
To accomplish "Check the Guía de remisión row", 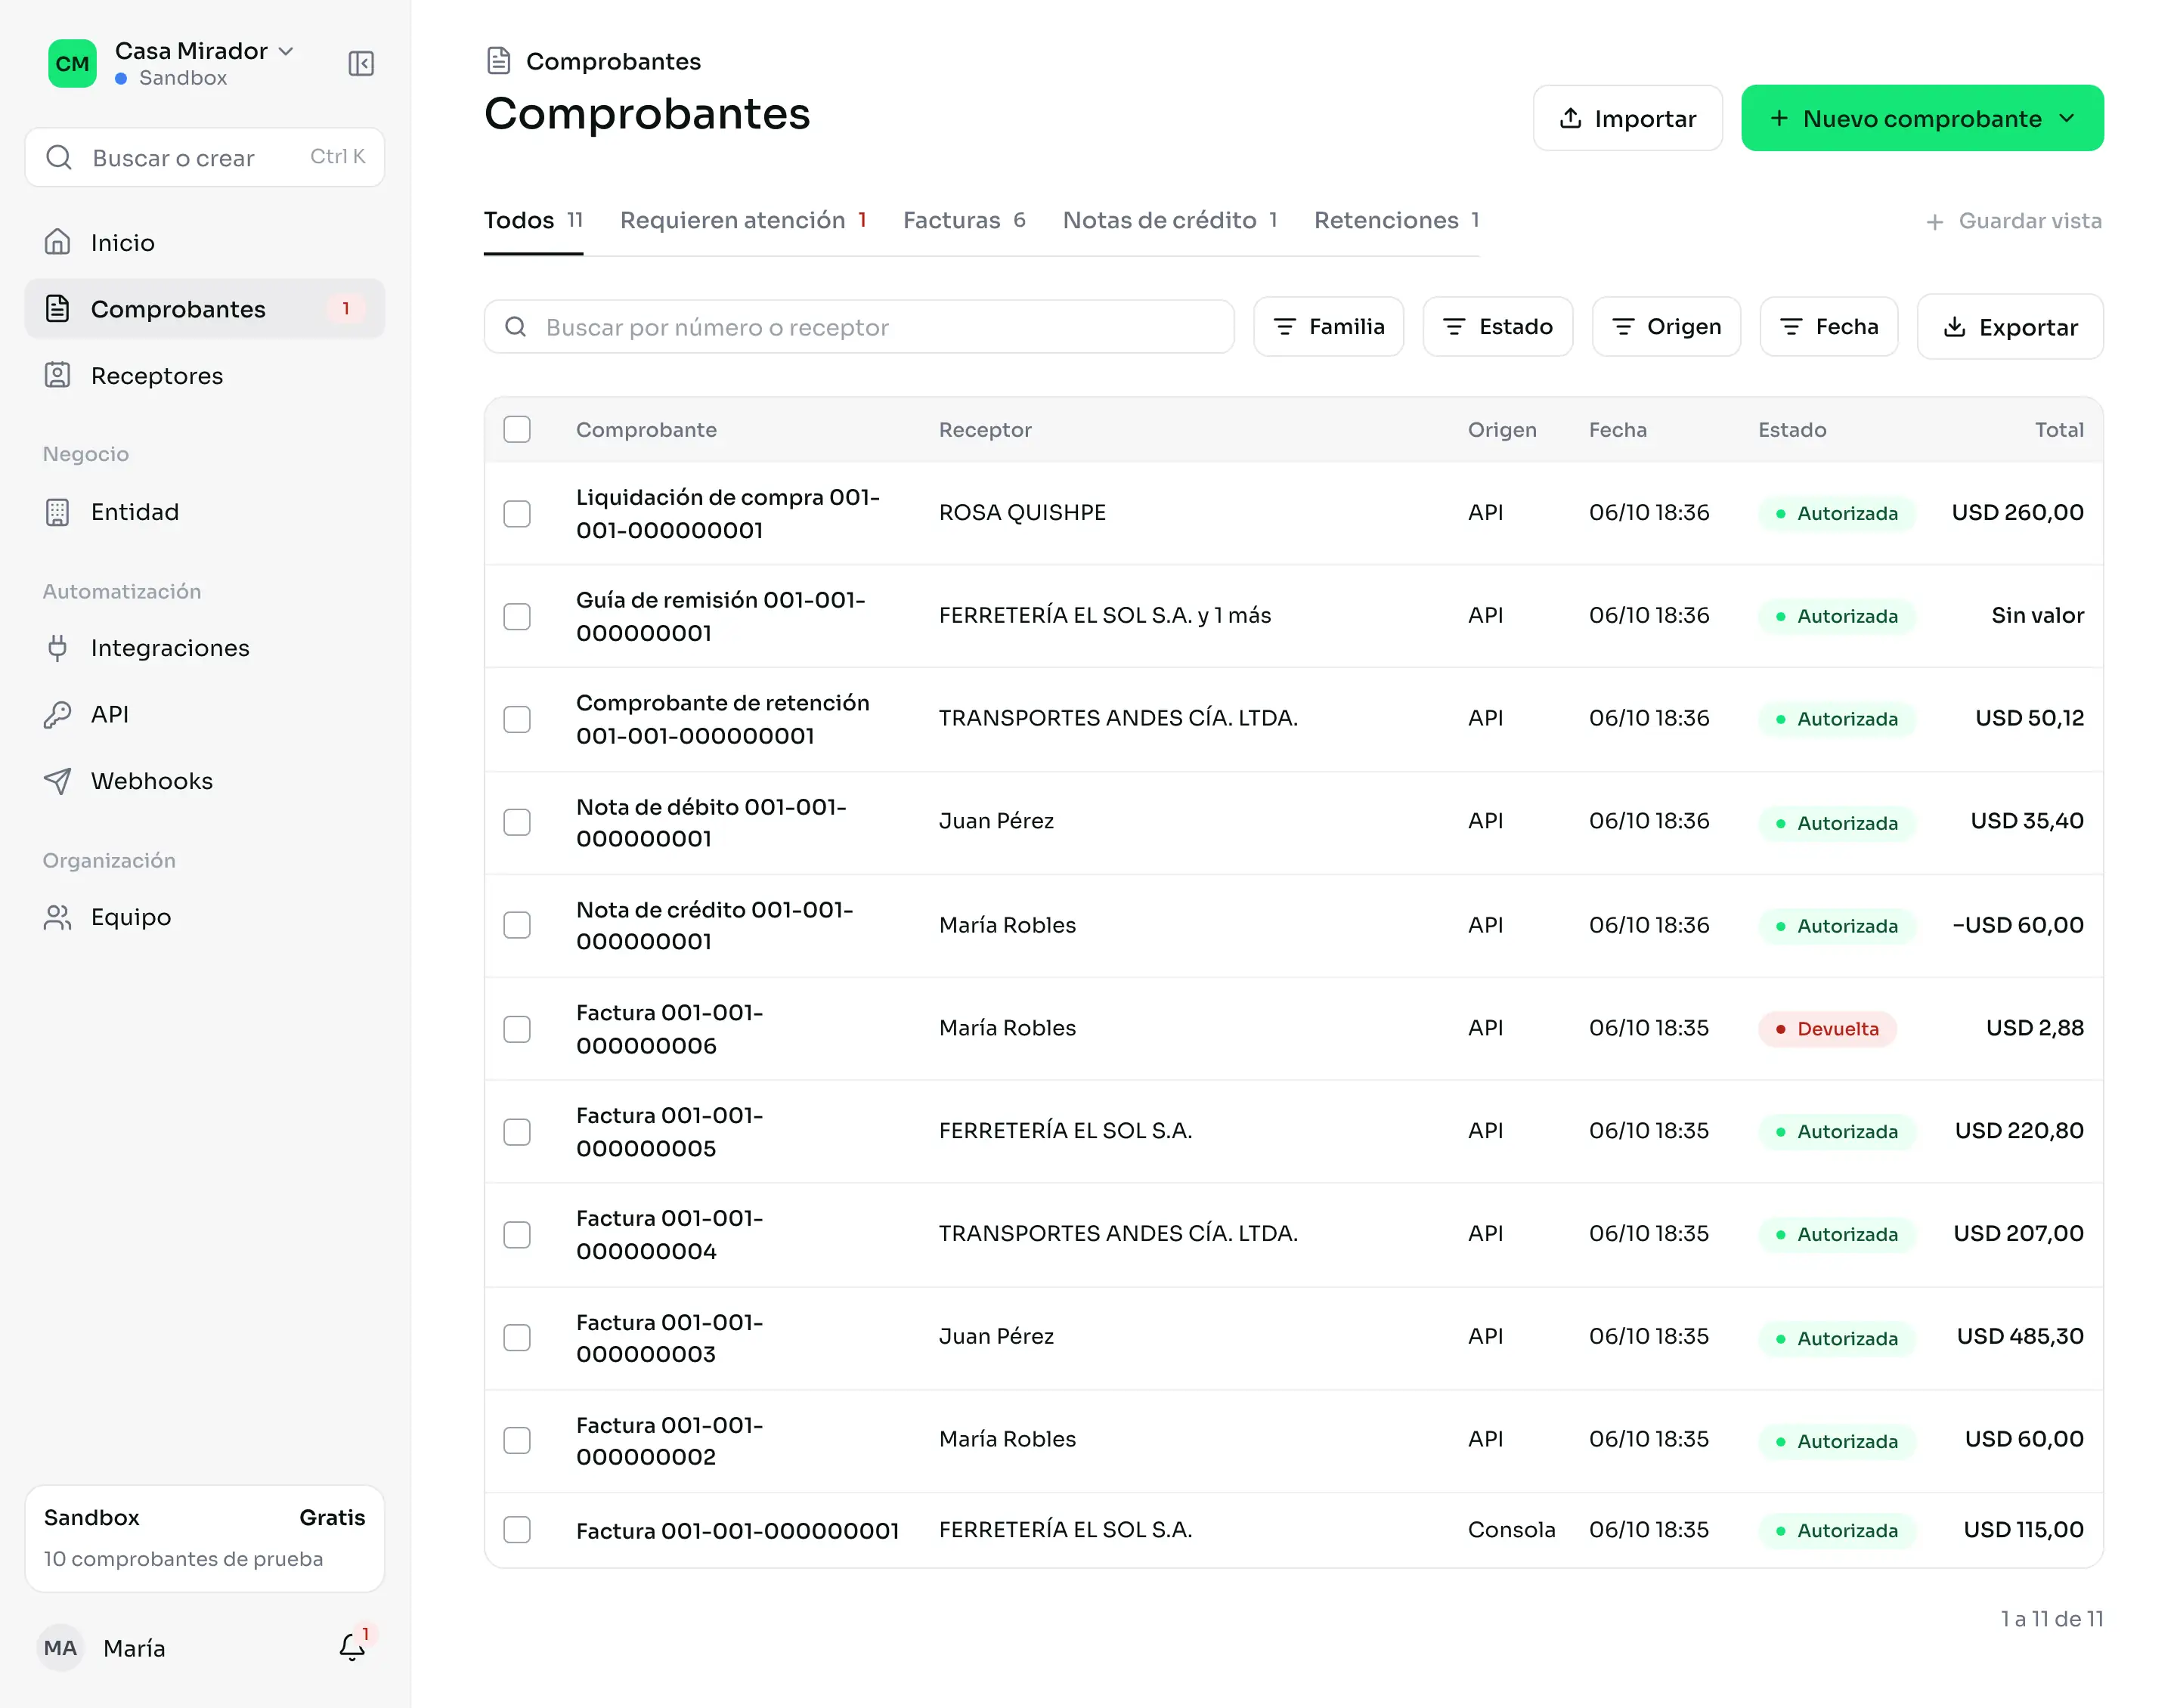I will (x=517, y=617).
